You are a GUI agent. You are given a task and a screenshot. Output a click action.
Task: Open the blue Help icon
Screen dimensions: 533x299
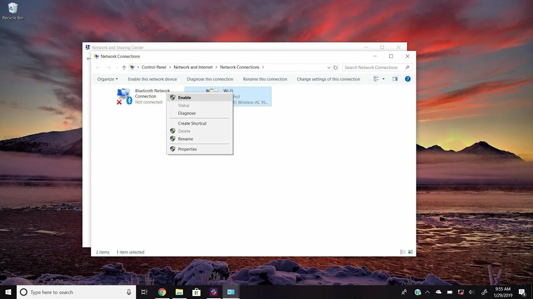[408, 79]
